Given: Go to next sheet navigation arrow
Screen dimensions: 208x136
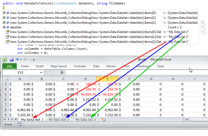Looking at the screenshot, I should [x=12, y=119].
